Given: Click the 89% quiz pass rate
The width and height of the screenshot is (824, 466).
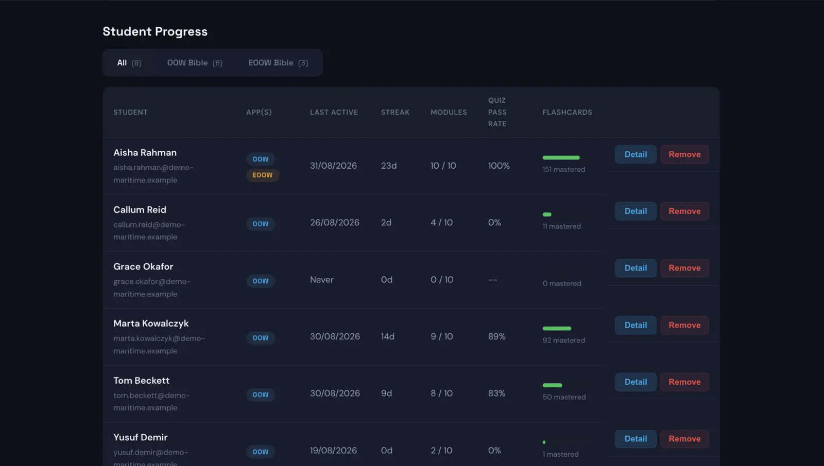Looking at the screenshot, I should (x=496, y=336).
